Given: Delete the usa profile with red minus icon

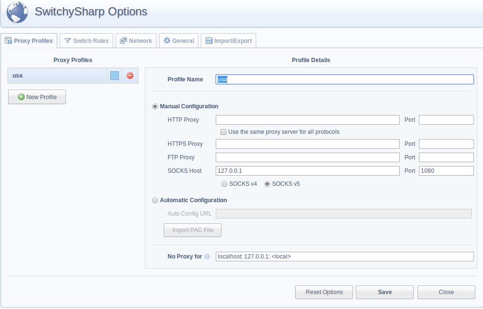Looking at the screenshot, I should pyautogui.click(x=130, y=76).
